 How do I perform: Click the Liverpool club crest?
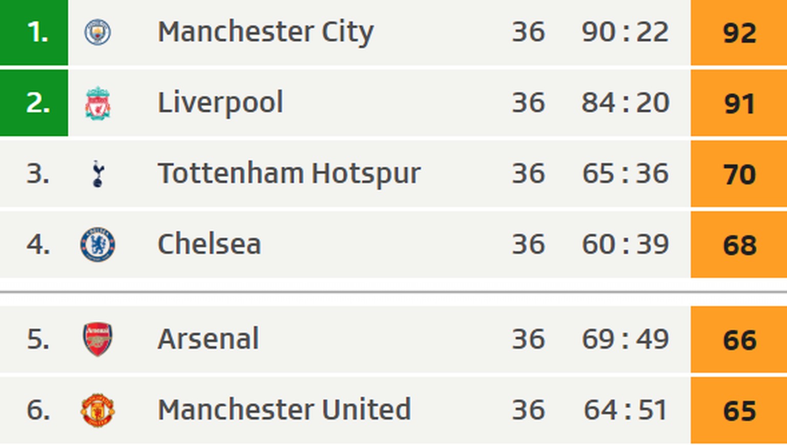coord(97,103)
